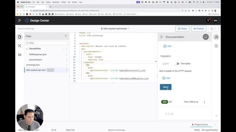
Task: Open the Dependencies sidebar icon
Action: pos(20,45)
